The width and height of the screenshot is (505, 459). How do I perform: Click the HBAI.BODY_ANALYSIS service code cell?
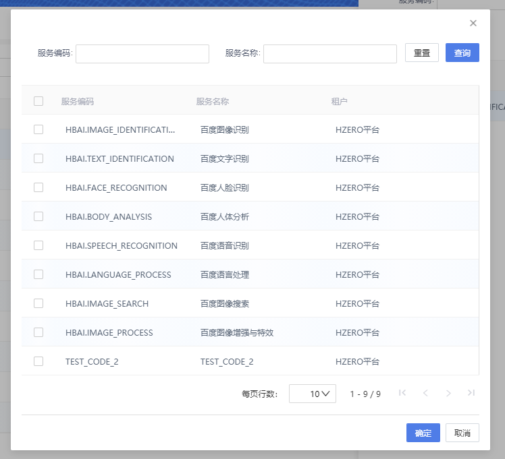[109, 217]
